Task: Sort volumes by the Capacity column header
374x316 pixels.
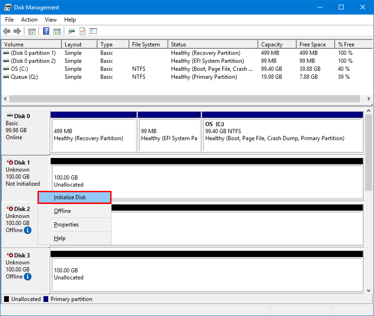Action: click(x=272, y=45)
